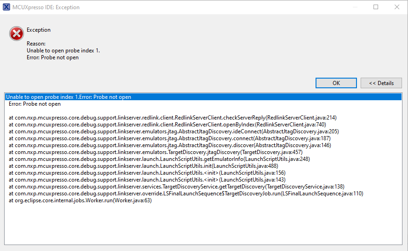Click the red error X icon
This screenshot has width=408, height=251.
pyautogui.click(x=17, y=33)
